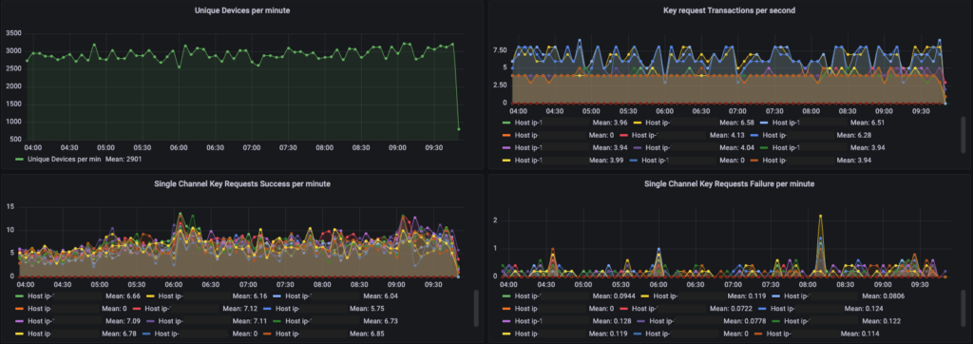This screenshot has width=973, height=344.
Task: Click the yellow swatch beside Mean 6.78 host
Action: tap(19, 334)
